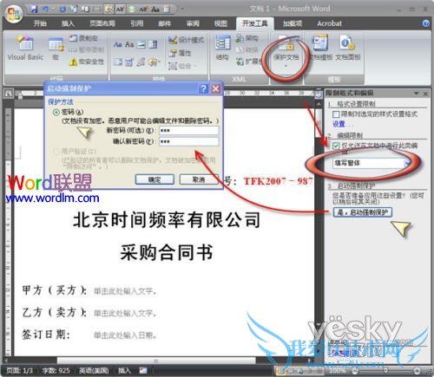Switch to Acrobat tab
This screenshot has height=377, width=434.
pyautogui.click(x=329, y=23)
